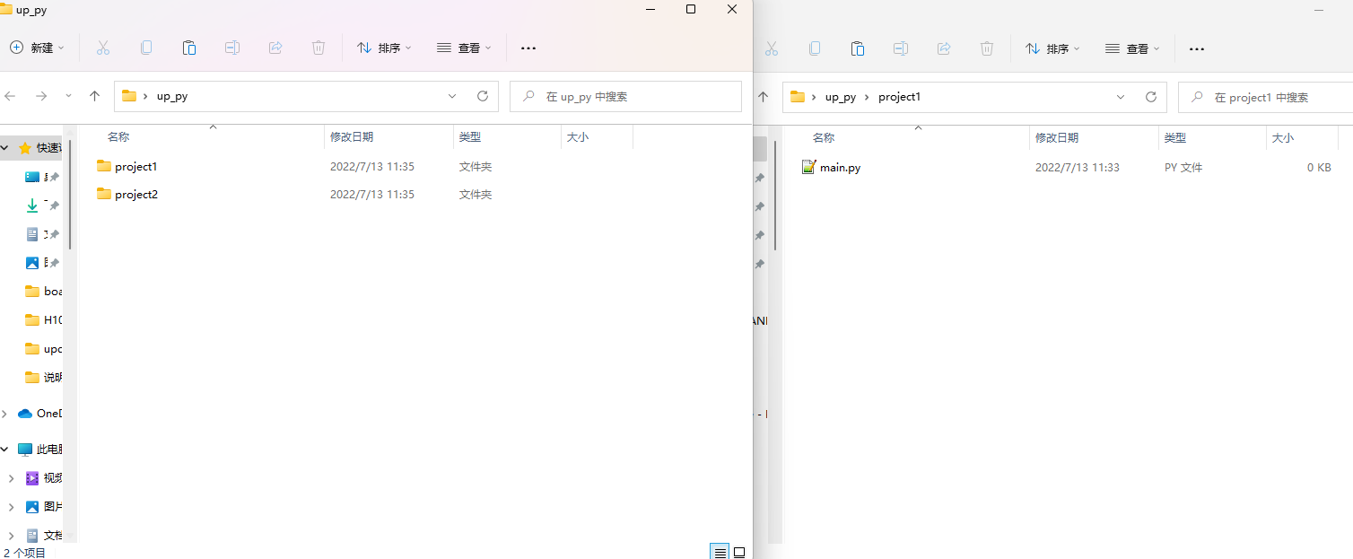Expand the 视频 (Videos) tree node

pyautogui.click(x=12, y=478)
